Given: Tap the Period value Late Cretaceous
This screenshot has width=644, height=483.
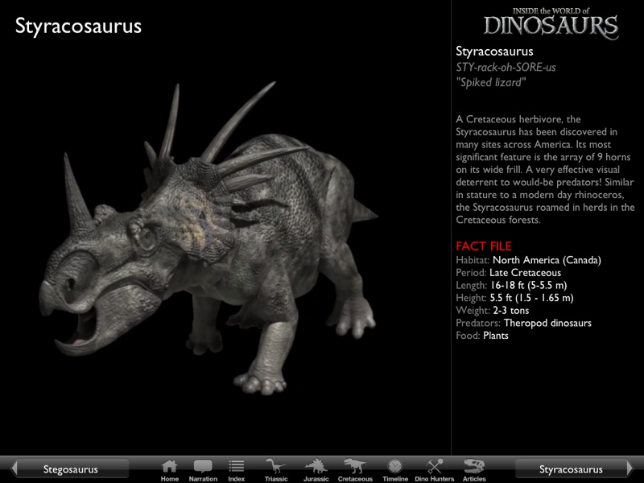Looking at the screenshot, I should (525, 273).
